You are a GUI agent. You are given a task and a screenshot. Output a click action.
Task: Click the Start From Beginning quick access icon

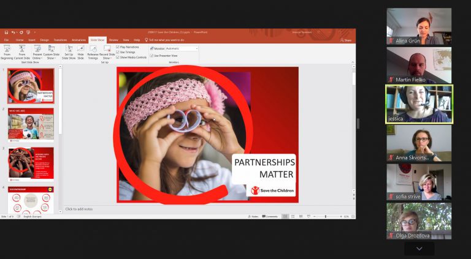(x=28, y=32)
